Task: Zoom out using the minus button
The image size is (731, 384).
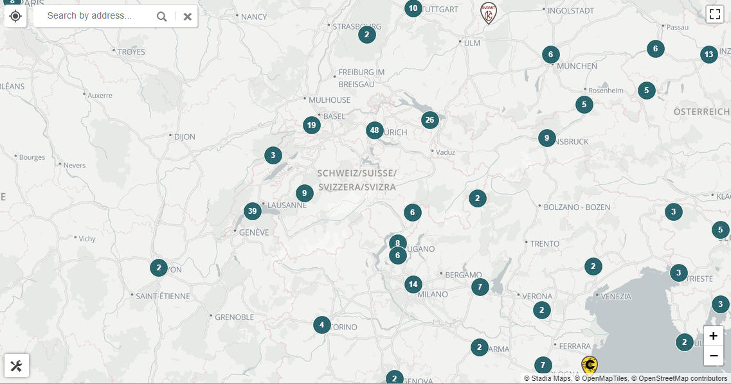Action: [x=713, y=356]
